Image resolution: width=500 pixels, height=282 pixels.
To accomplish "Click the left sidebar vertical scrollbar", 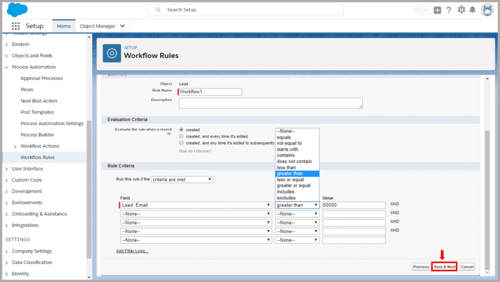I will [89, 190].
